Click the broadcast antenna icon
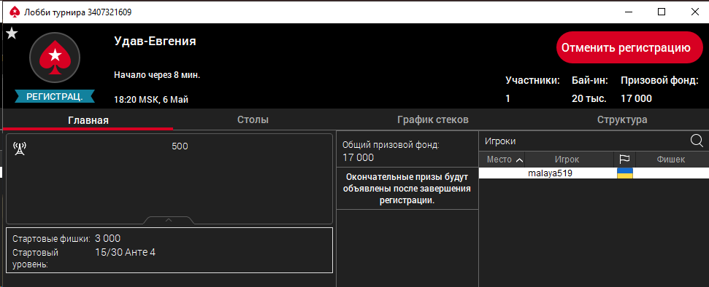The height and width of the screenshot is (287, 709). (20, 148)
